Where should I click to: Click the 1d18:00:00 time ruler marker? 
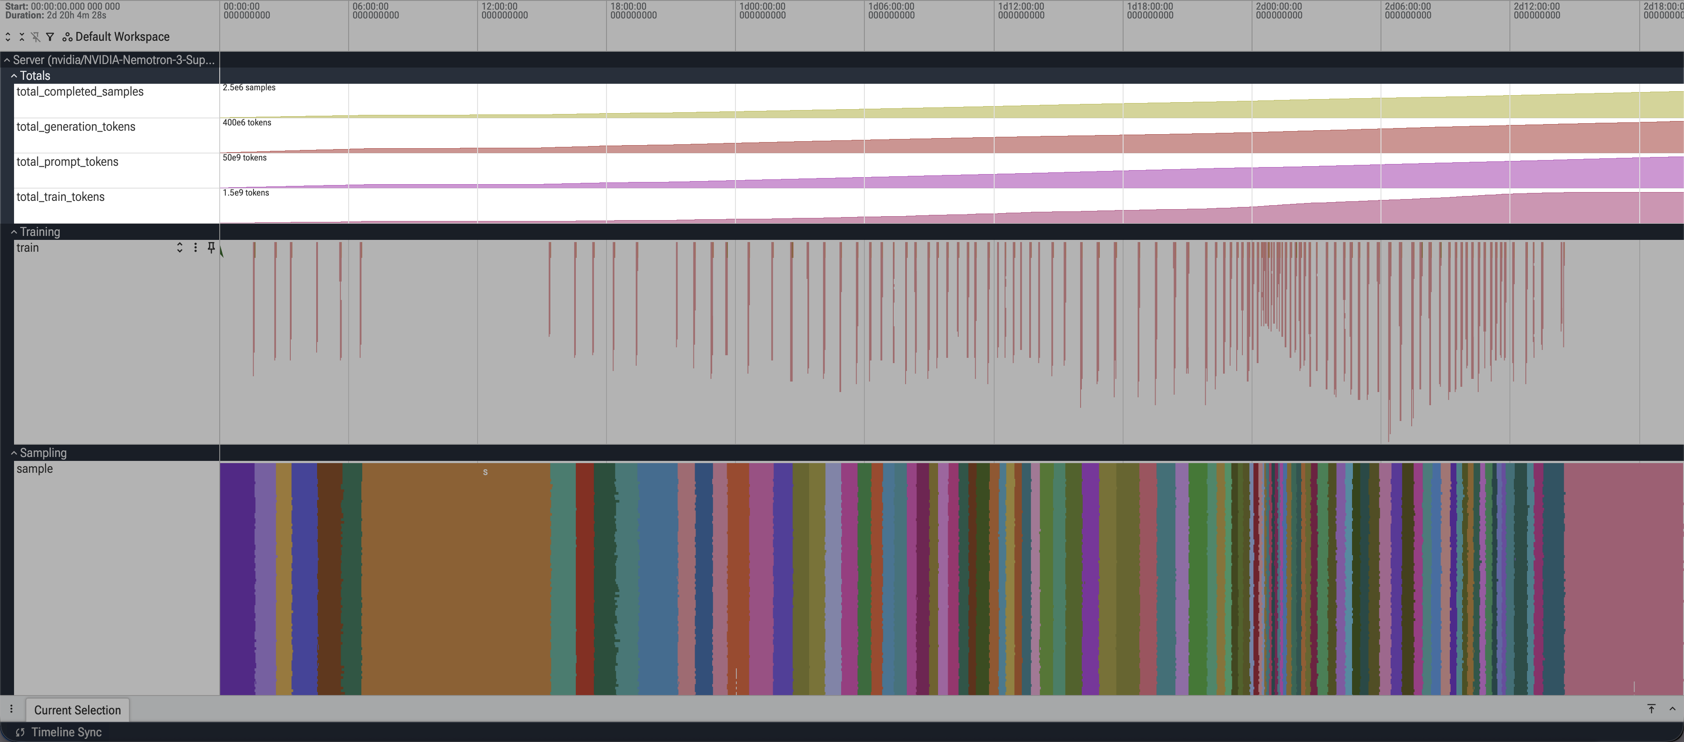coord(1150,11)
